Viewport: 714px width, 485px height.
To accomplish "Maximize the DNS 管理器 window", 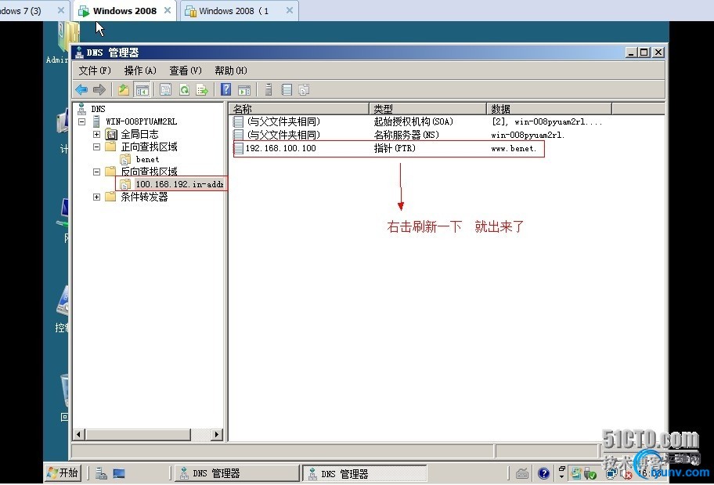I will point(644,52).
